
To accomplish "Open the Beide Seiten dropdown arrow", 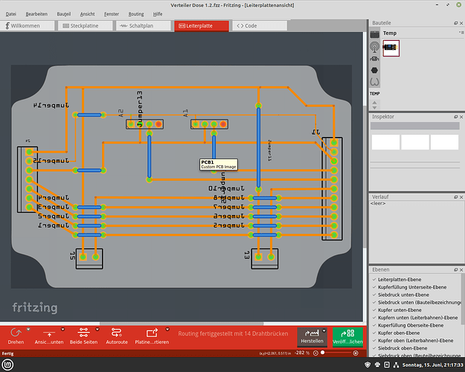I will [x=97, y=330].
